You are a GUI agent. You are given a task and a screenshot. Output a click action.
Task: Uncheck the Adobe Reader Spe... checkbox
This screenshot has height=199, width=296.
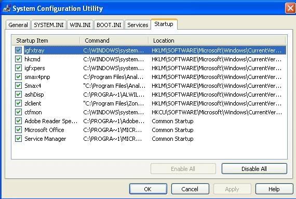[18, 121]
